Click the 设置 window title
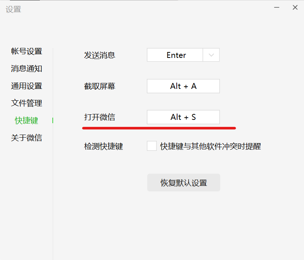This screenshot has height=260, width=304. point(13,9)
